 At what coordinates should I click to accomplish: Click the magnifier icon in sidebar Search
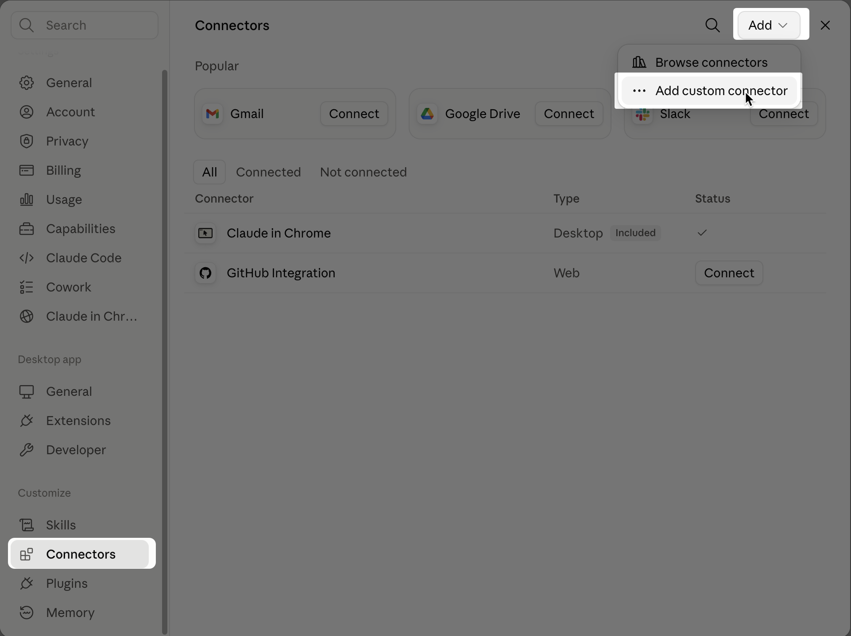pyautogui.click(x=27, y=25)
